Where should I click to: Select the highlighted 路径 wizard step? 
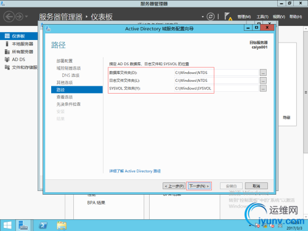(77, 90)
